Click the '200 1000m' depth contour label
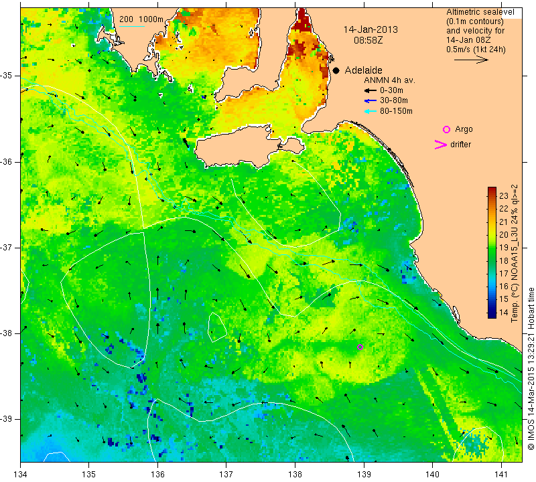Viewport: 536px width, 482px height. pos(141,19)
